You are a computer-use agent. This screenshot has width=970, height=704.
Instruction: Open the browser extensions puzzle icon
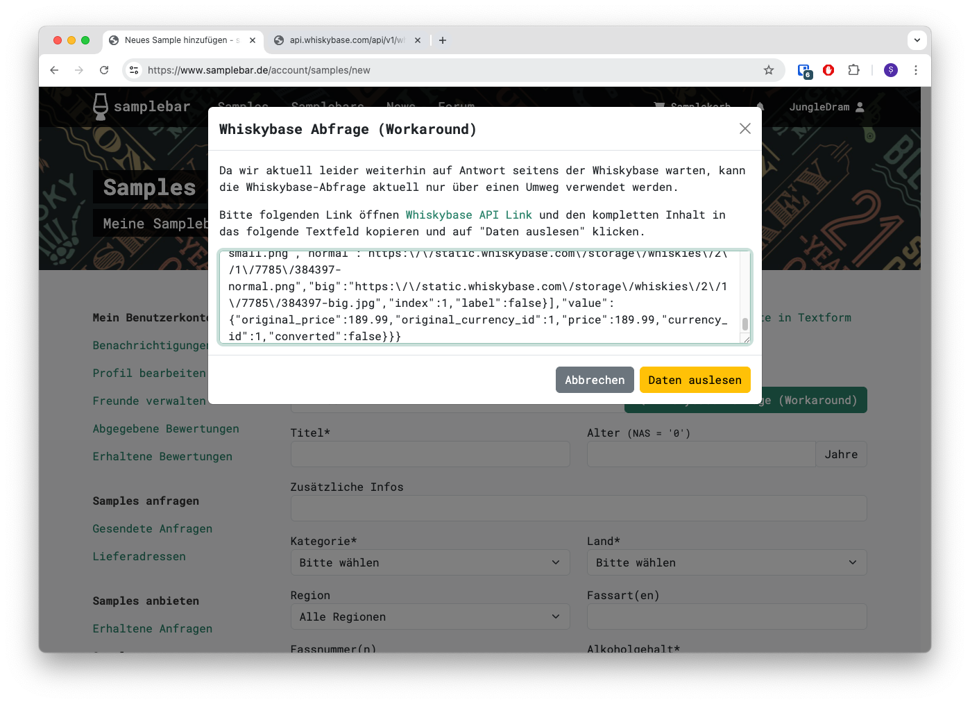[853, 70]
